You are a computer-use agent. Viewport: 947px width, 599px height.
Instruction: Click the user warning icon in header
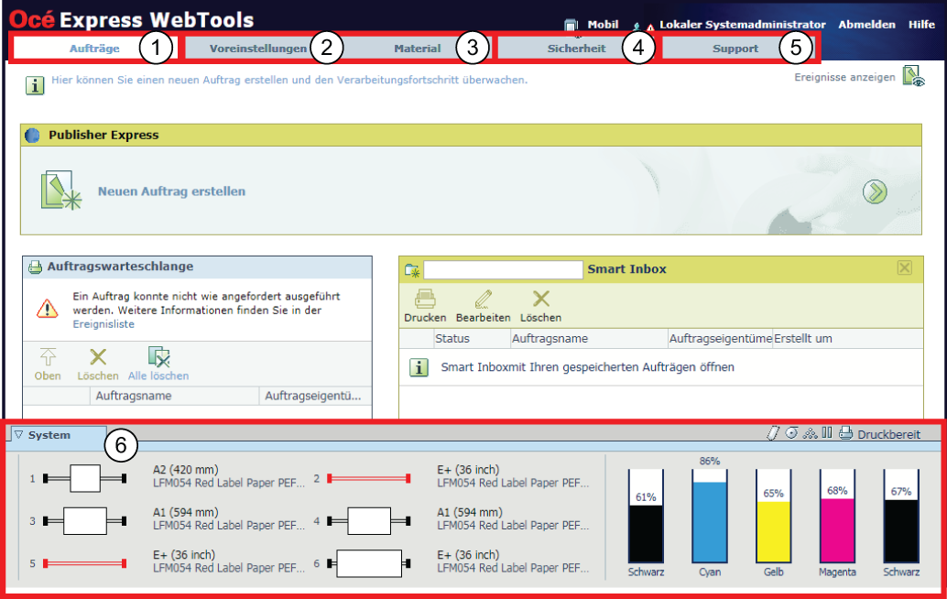pyautogui.click(x=644, y=26)
